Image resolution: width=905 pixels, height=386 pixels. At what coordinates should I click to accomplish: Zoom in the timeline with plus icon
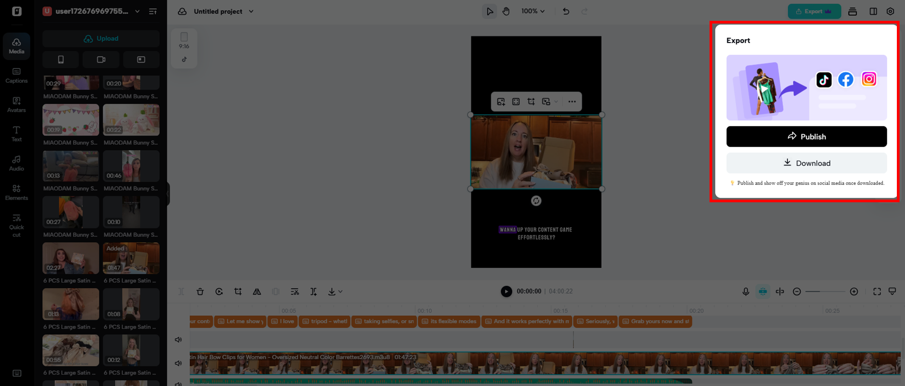coord(854,292)
